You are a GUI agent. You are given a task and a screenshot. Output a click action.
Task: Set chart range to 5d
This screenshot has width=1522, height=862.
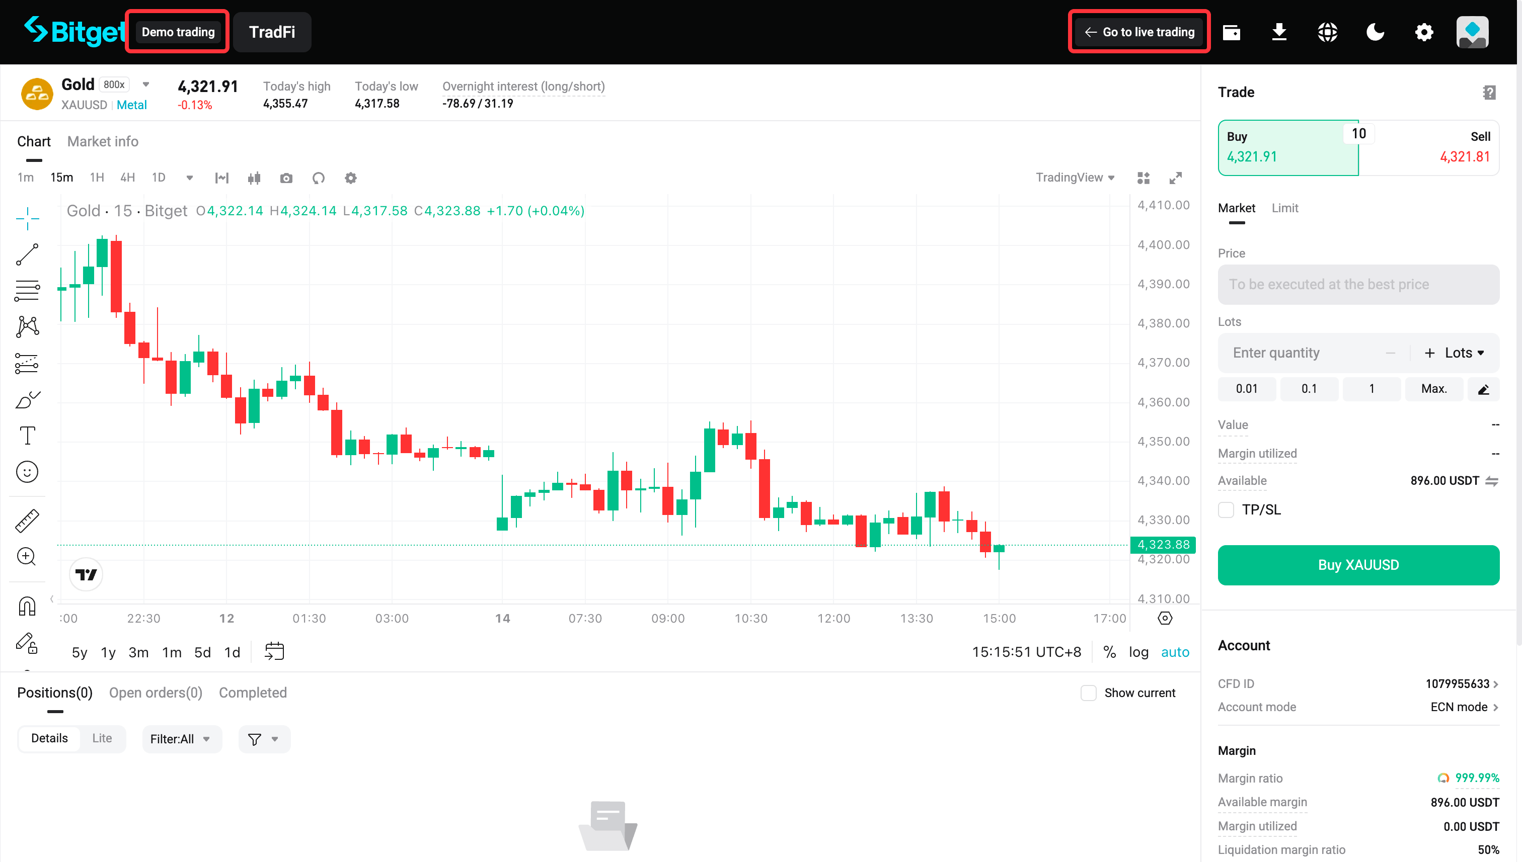(x=203, y=652)
